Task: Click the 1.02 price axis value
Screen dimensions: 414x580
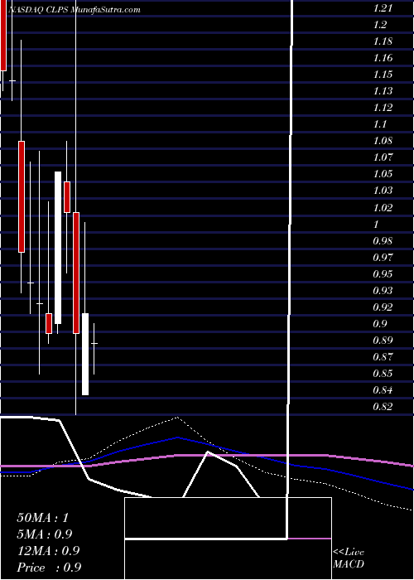Action: pyautogui.click(x=383, y=207)
